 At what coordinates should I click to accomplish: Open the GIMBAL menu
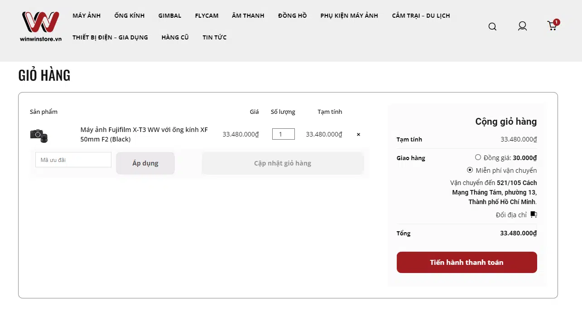pos(170,15)
